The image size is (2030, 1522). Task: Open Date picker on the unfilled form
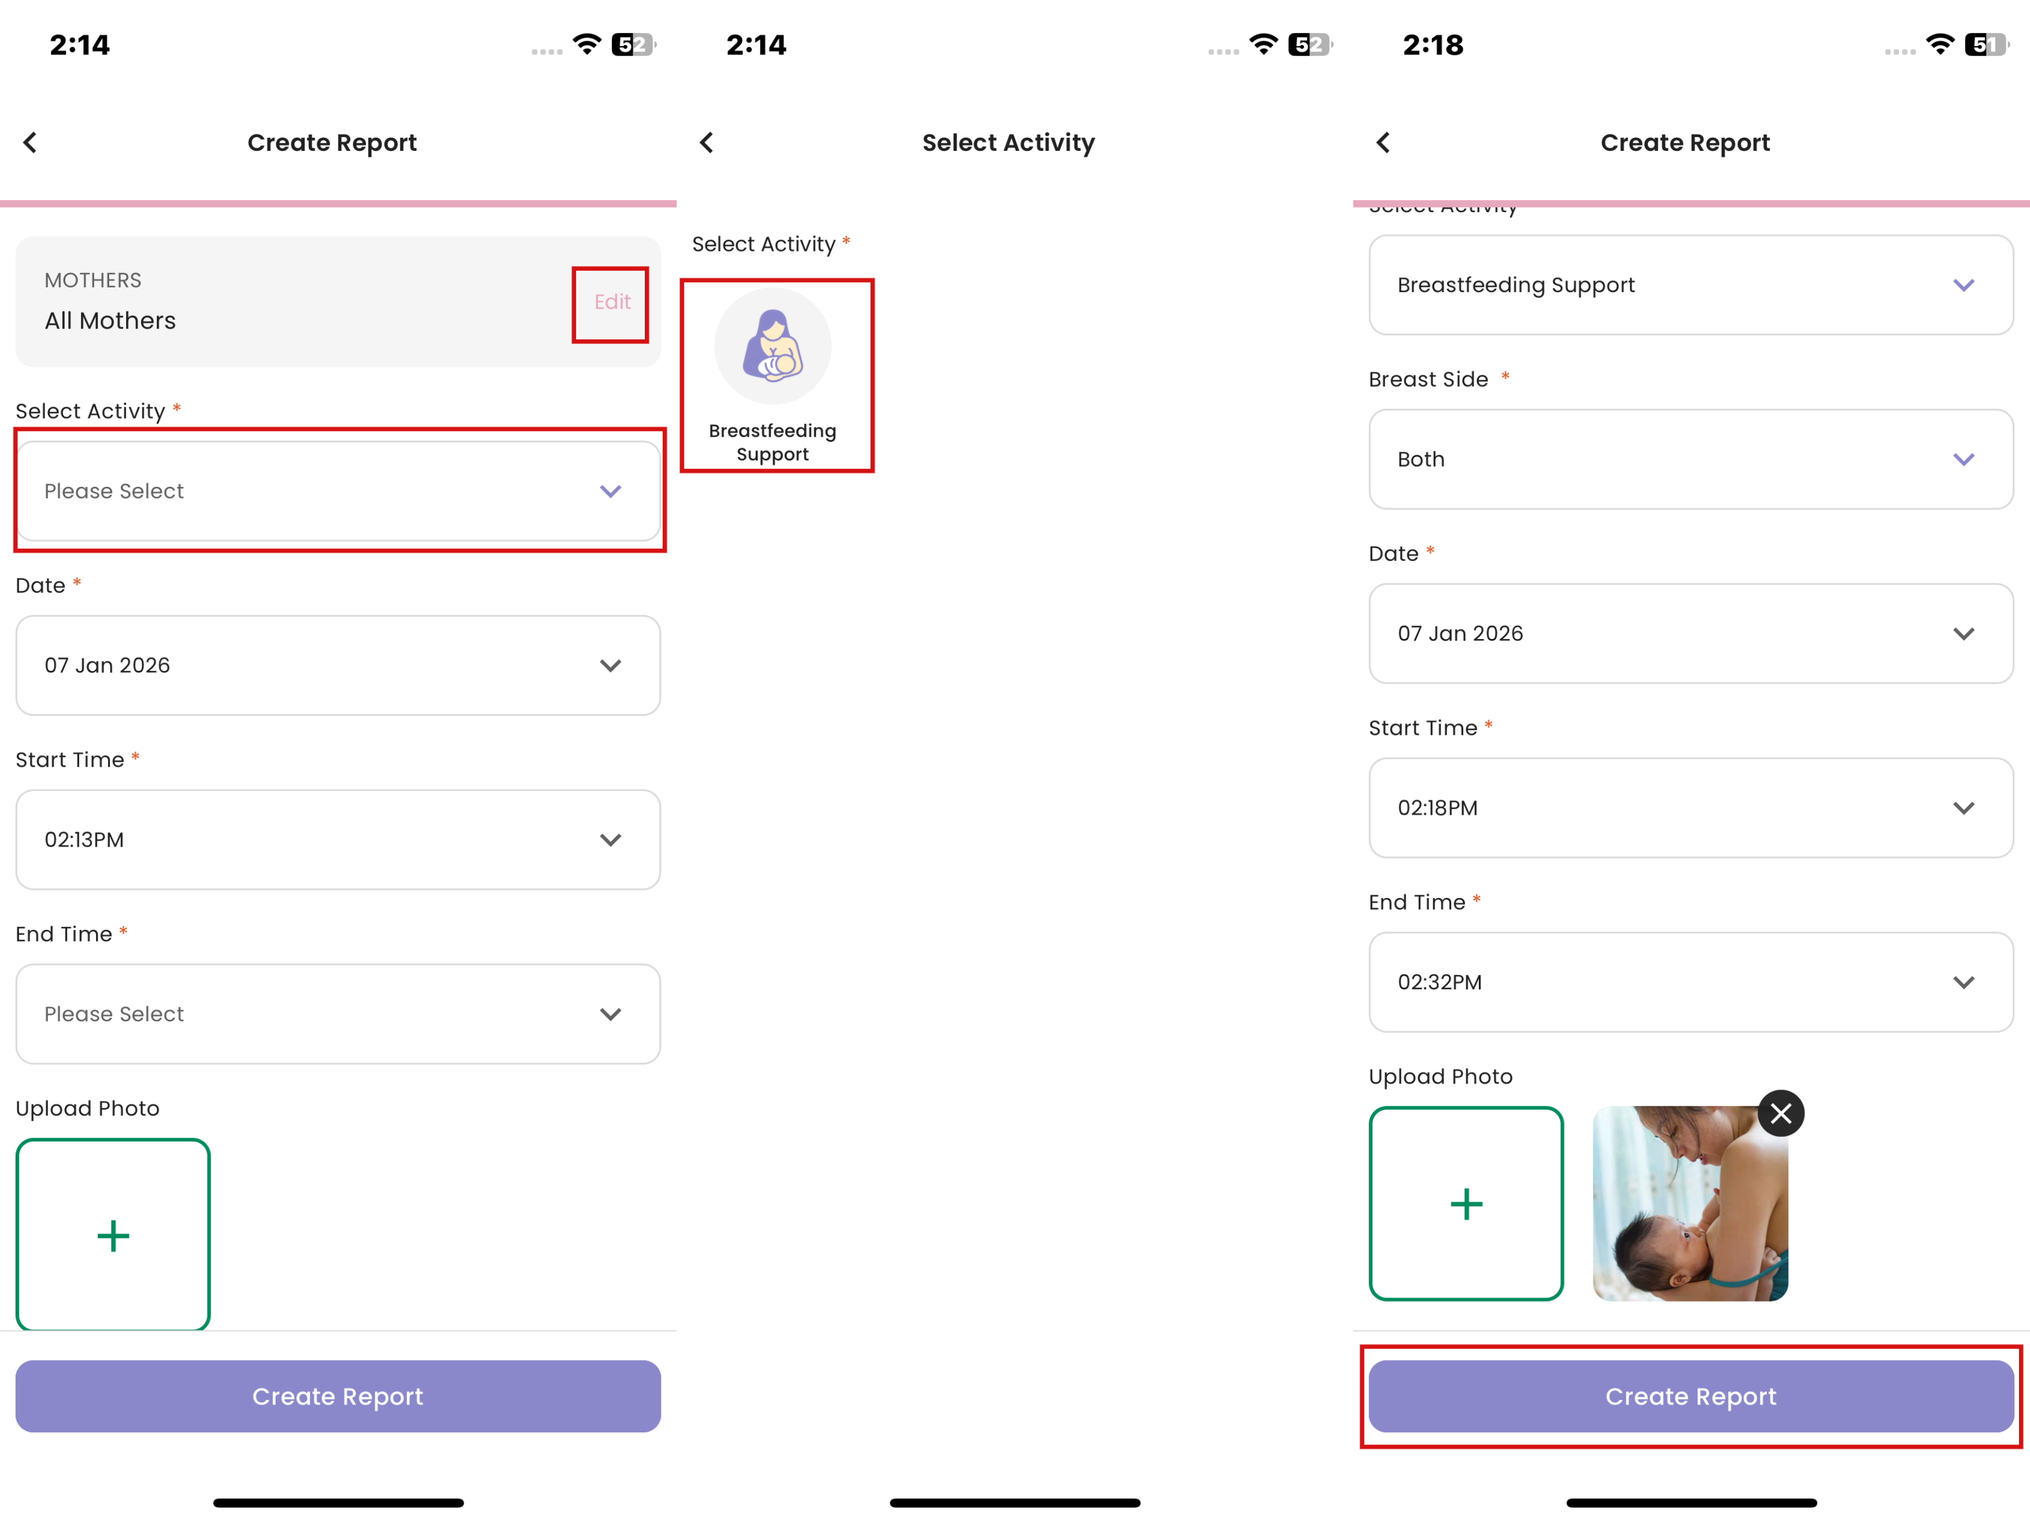(x=338, y=665)
